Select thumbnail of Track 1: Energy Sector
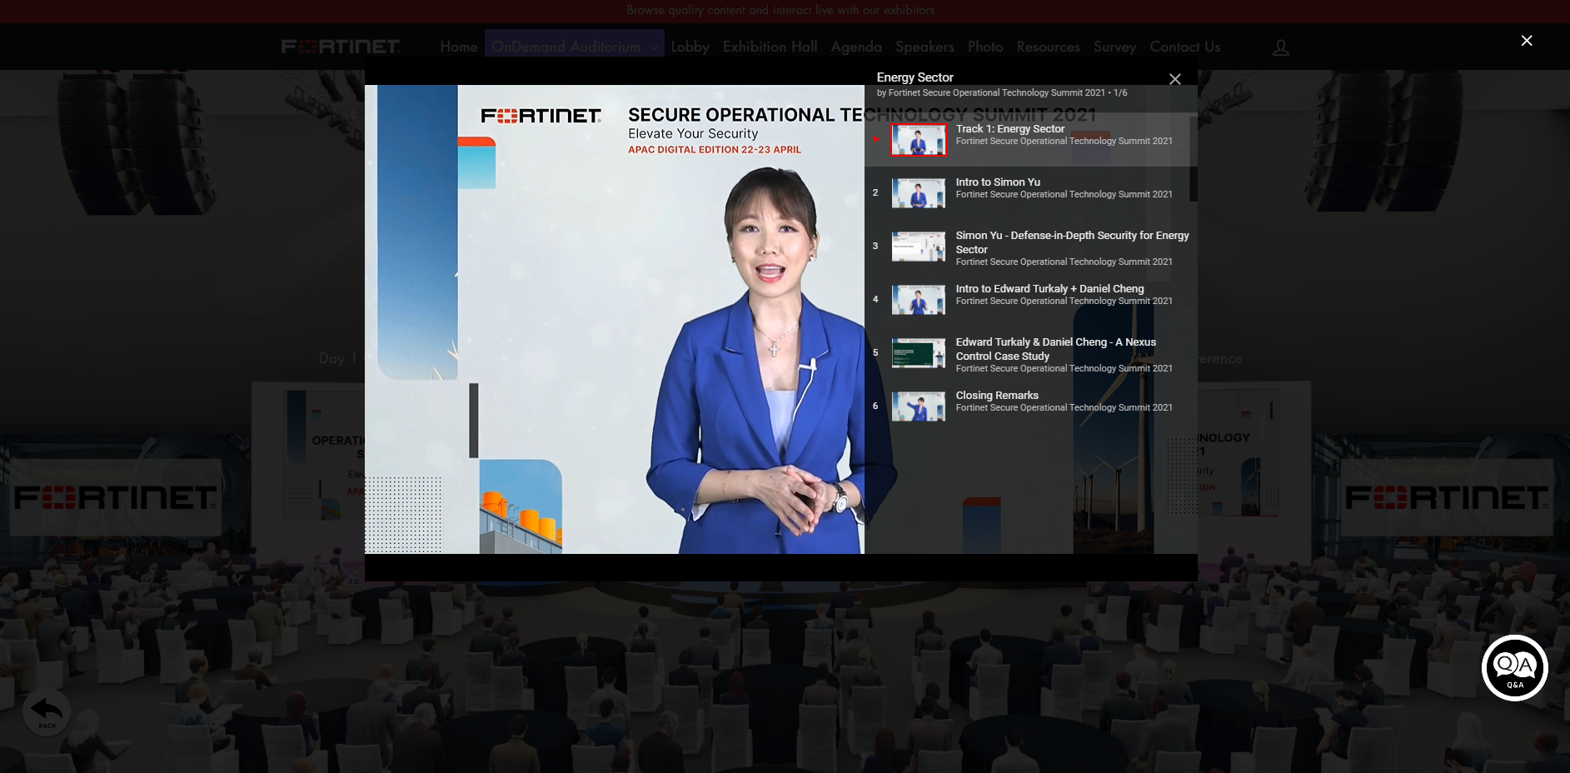 (919, 140)
